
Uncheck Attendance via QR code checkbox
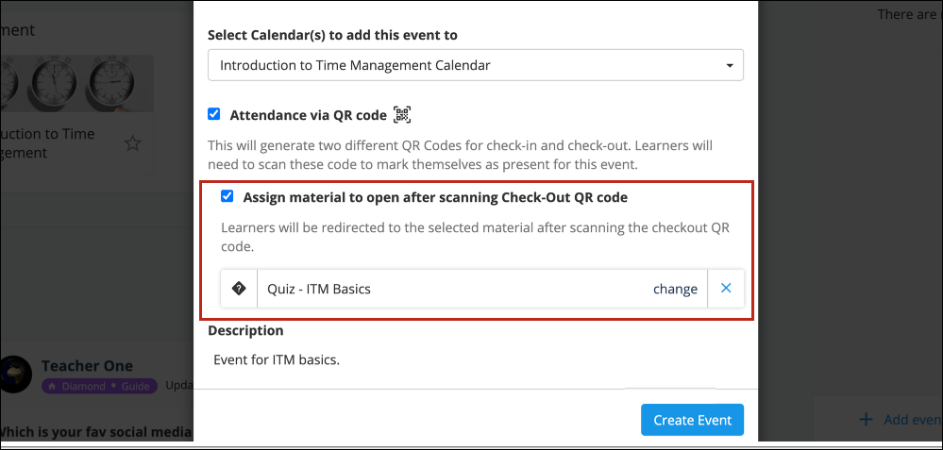tap(214, 114)
